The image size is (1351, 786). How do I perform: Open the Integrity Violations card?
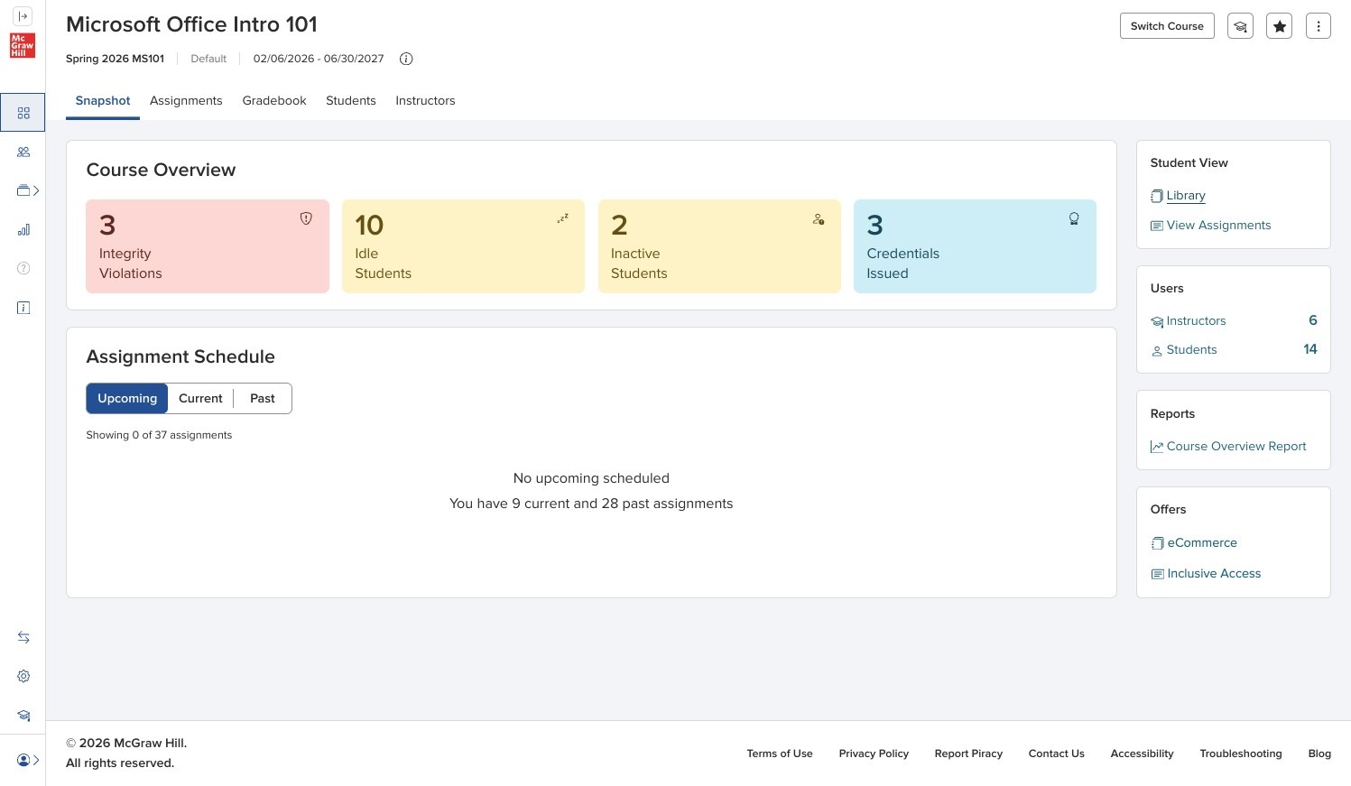click(x=208, y=246)
